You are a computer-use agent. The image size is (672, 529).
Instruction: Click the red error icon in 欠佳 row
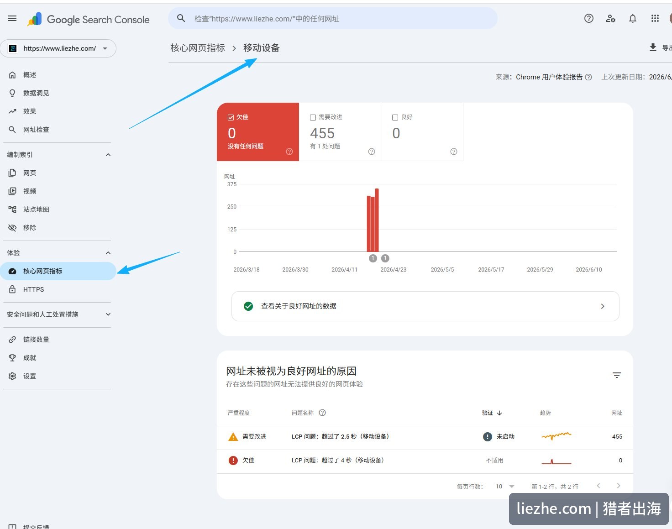click(233, 461)
